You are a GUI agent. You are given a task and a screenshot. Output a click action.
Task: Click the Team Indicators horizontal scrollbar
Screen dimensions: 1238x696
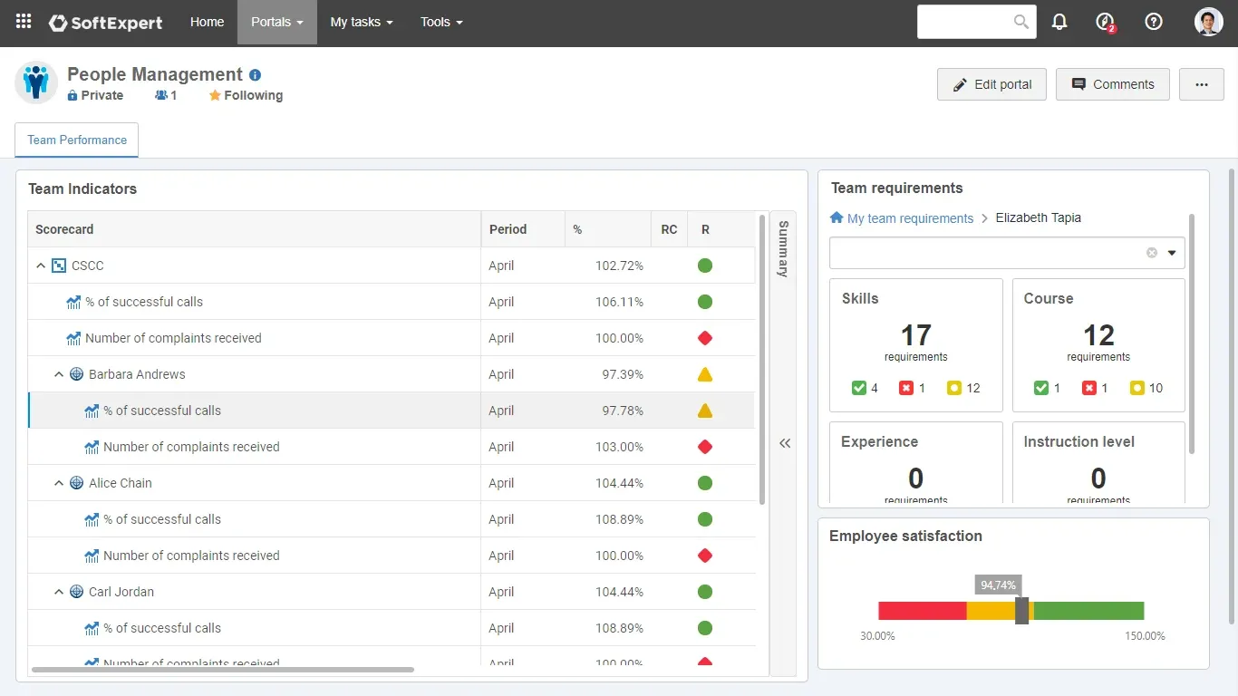[x=222, y=670]
